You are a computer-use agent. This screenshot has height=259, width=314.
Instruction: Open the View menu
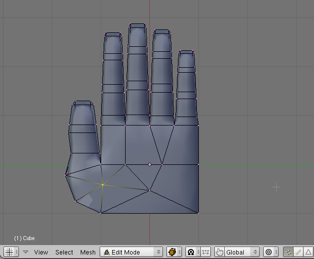pyautogui.click(x=41, y=252)
